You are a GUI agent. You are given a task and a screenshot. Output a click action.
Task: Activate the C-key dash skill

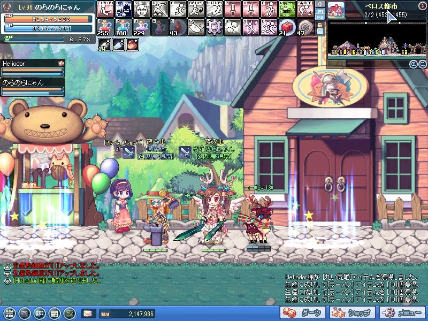click(x=269, y=9)
